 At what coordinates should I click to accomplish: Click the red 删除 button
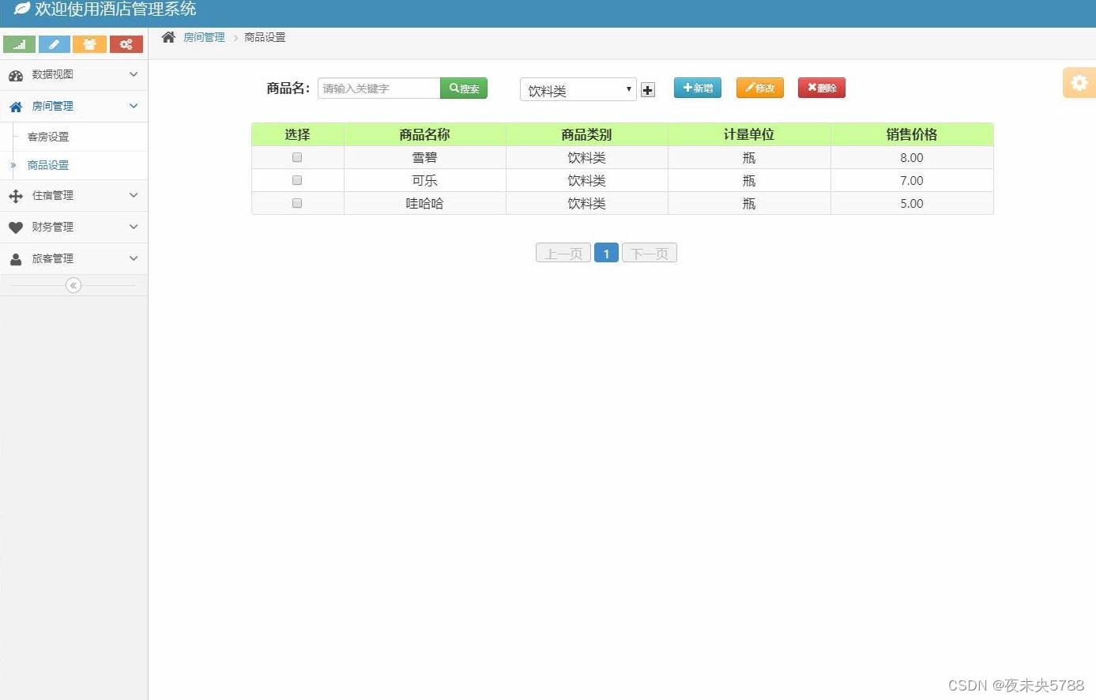[x=822, y=88]
